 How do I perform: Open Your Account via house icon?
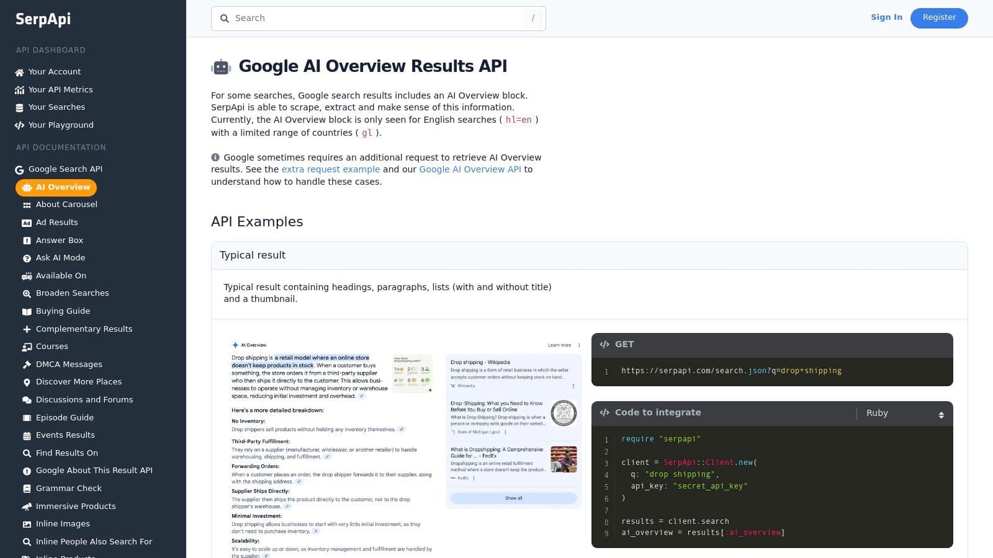[20, 72]
